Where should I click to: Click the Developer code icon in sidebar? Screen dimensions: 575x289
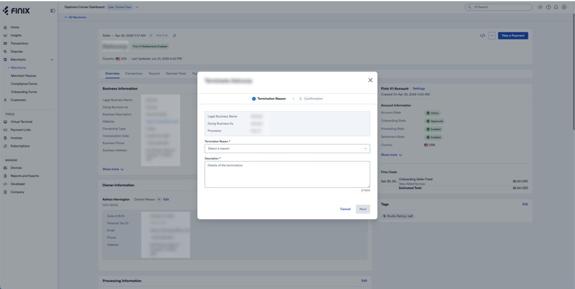5,184
